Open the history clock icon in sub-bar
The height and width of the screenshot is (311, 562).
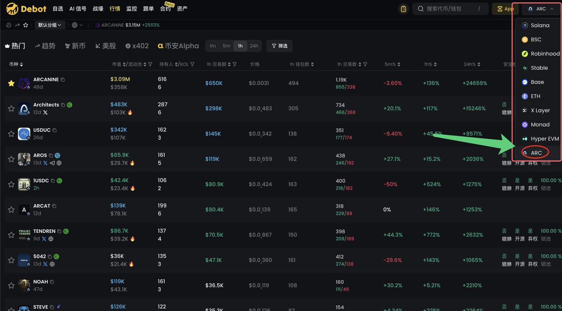9,25
